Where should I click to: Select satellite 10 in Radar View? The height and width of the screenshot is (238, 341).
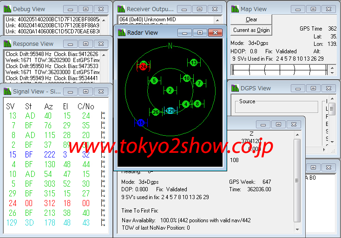[187, 78]
